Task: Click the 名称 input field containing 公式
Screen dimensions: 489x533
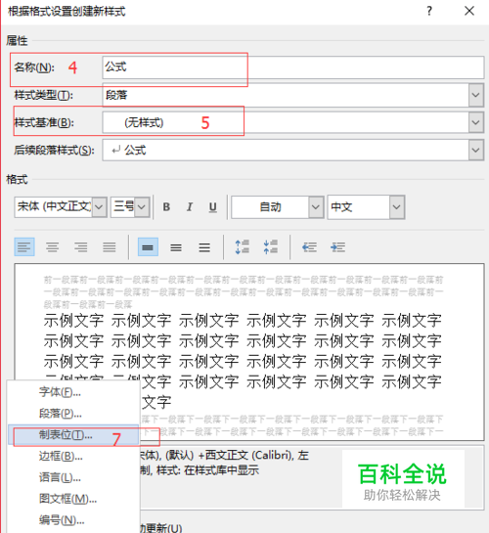Action: 293,67
